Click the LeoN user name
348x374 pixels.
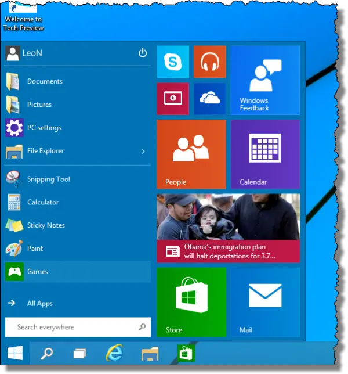click(x=32, y=53)
